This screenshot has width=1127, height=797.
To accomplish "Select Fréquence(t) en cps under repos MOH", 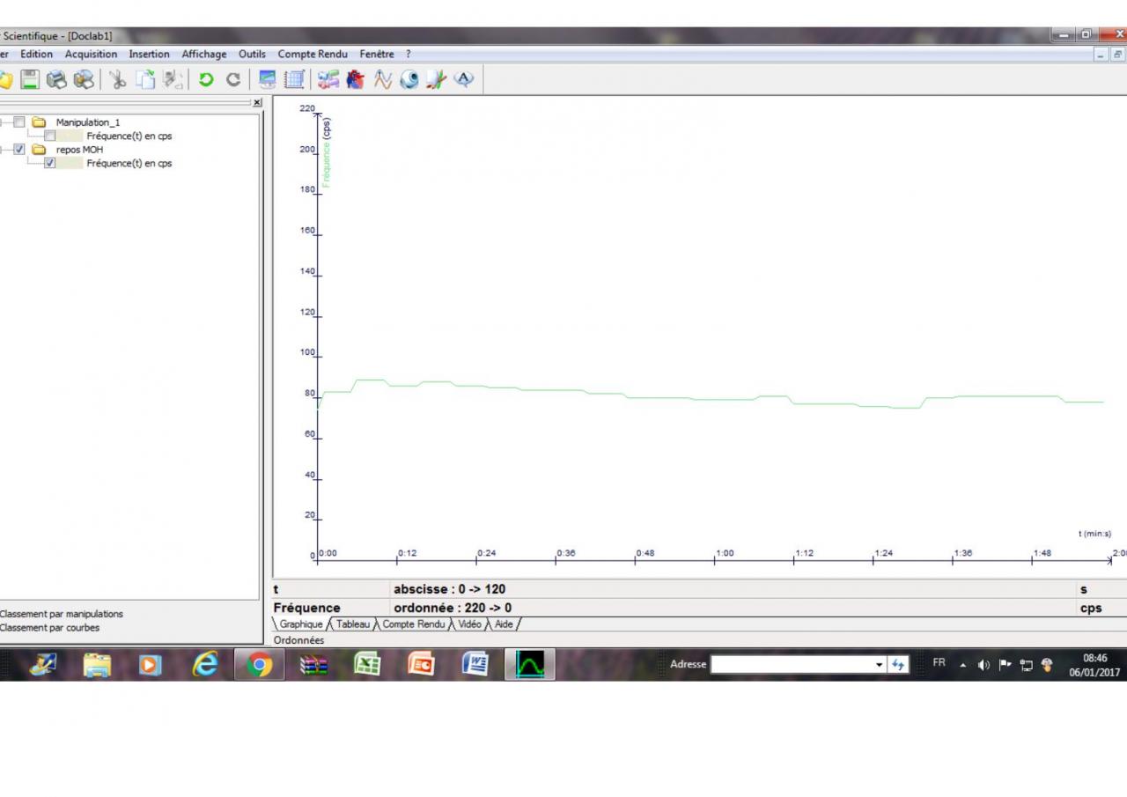I will (129, 164).
